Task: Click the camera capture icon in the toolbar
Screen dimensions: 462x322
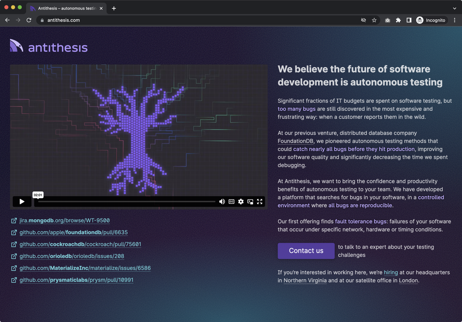Action: click(x=387, y=20)
